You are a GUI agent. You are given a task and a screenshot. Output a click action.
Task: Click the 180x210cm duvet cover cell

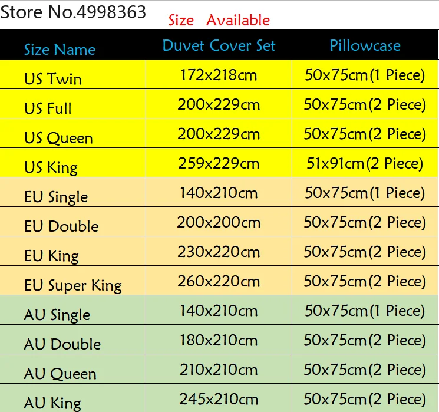pyautogui.click(x=219, y=341)
